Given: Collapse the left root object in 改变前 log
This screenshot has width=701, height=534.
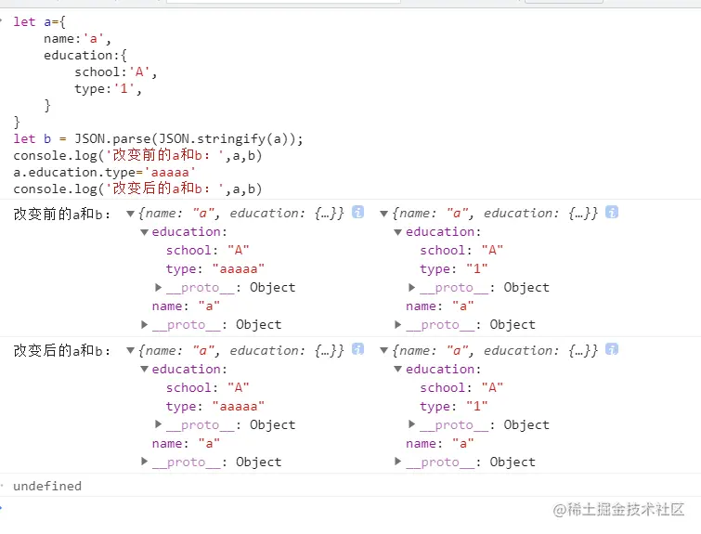Looking at the screenshot, I should pos(131,214).
